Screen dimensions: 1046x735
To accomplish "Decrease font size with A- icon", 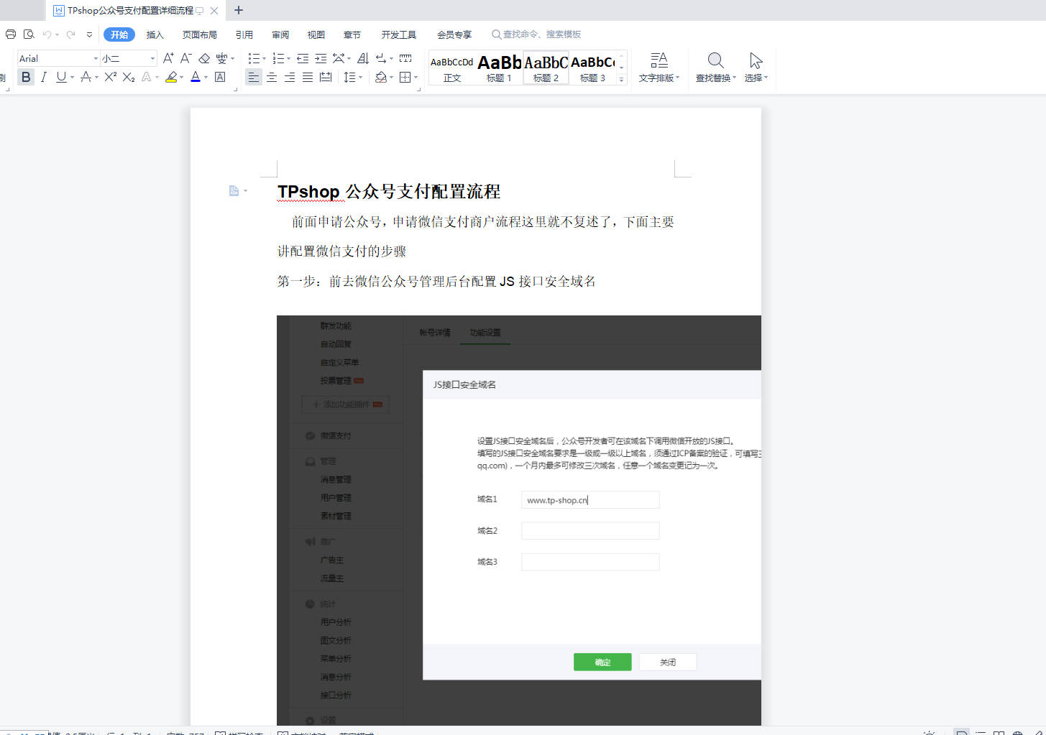I will (x=186, y=58).
